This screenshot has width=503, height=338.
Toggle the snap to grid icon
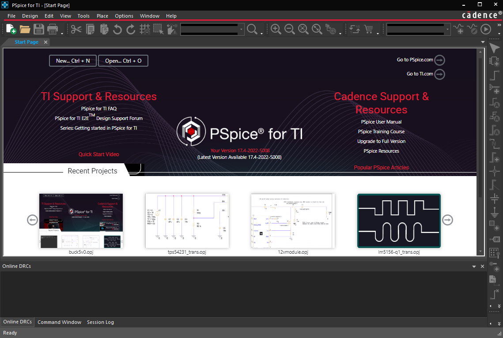(x=145, y=30)
